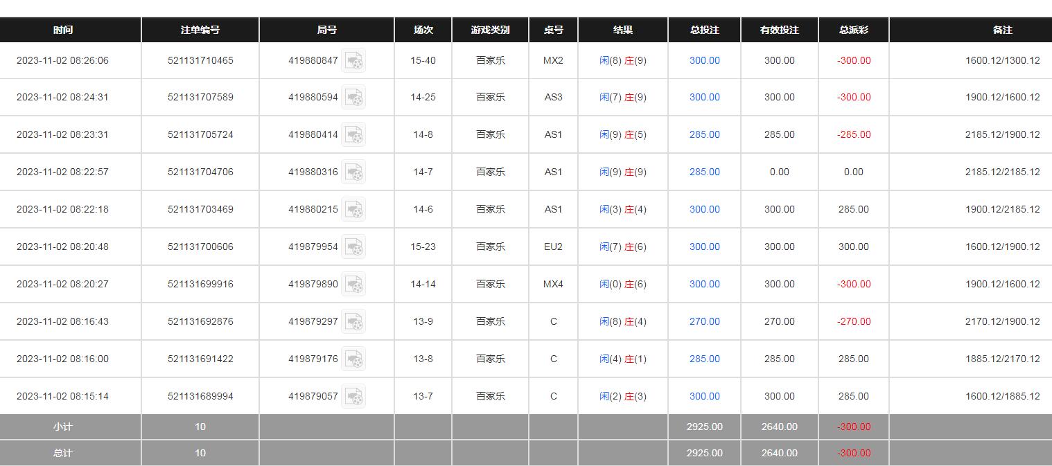Open video replay for round 419880316
This screenshot has width=1052, height=466.
point(353,172)
